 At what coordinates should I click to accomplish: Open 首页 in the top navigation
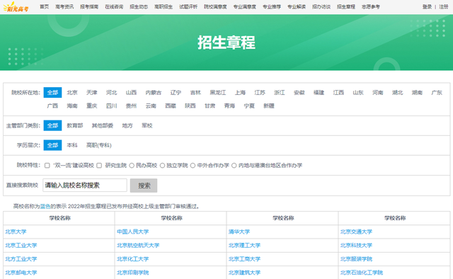44,6
